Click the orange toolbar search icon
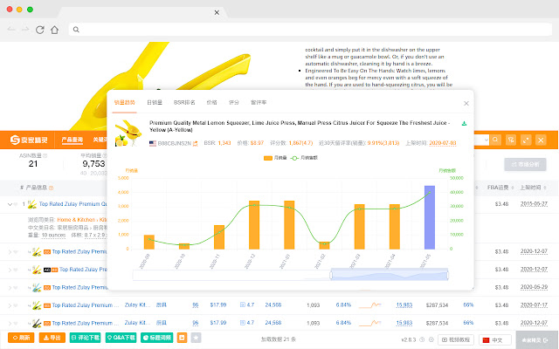559x349 pixels. (495, 140)
